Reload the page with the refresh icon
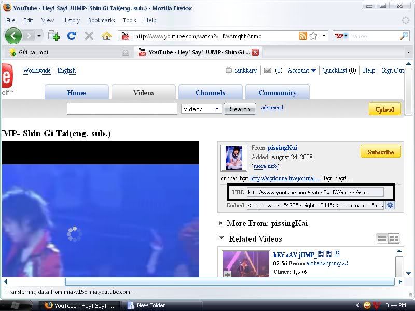 pos(72,36)
